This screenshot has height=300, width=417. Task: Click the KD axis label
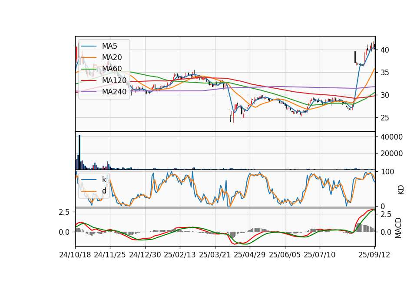[401, 190]
